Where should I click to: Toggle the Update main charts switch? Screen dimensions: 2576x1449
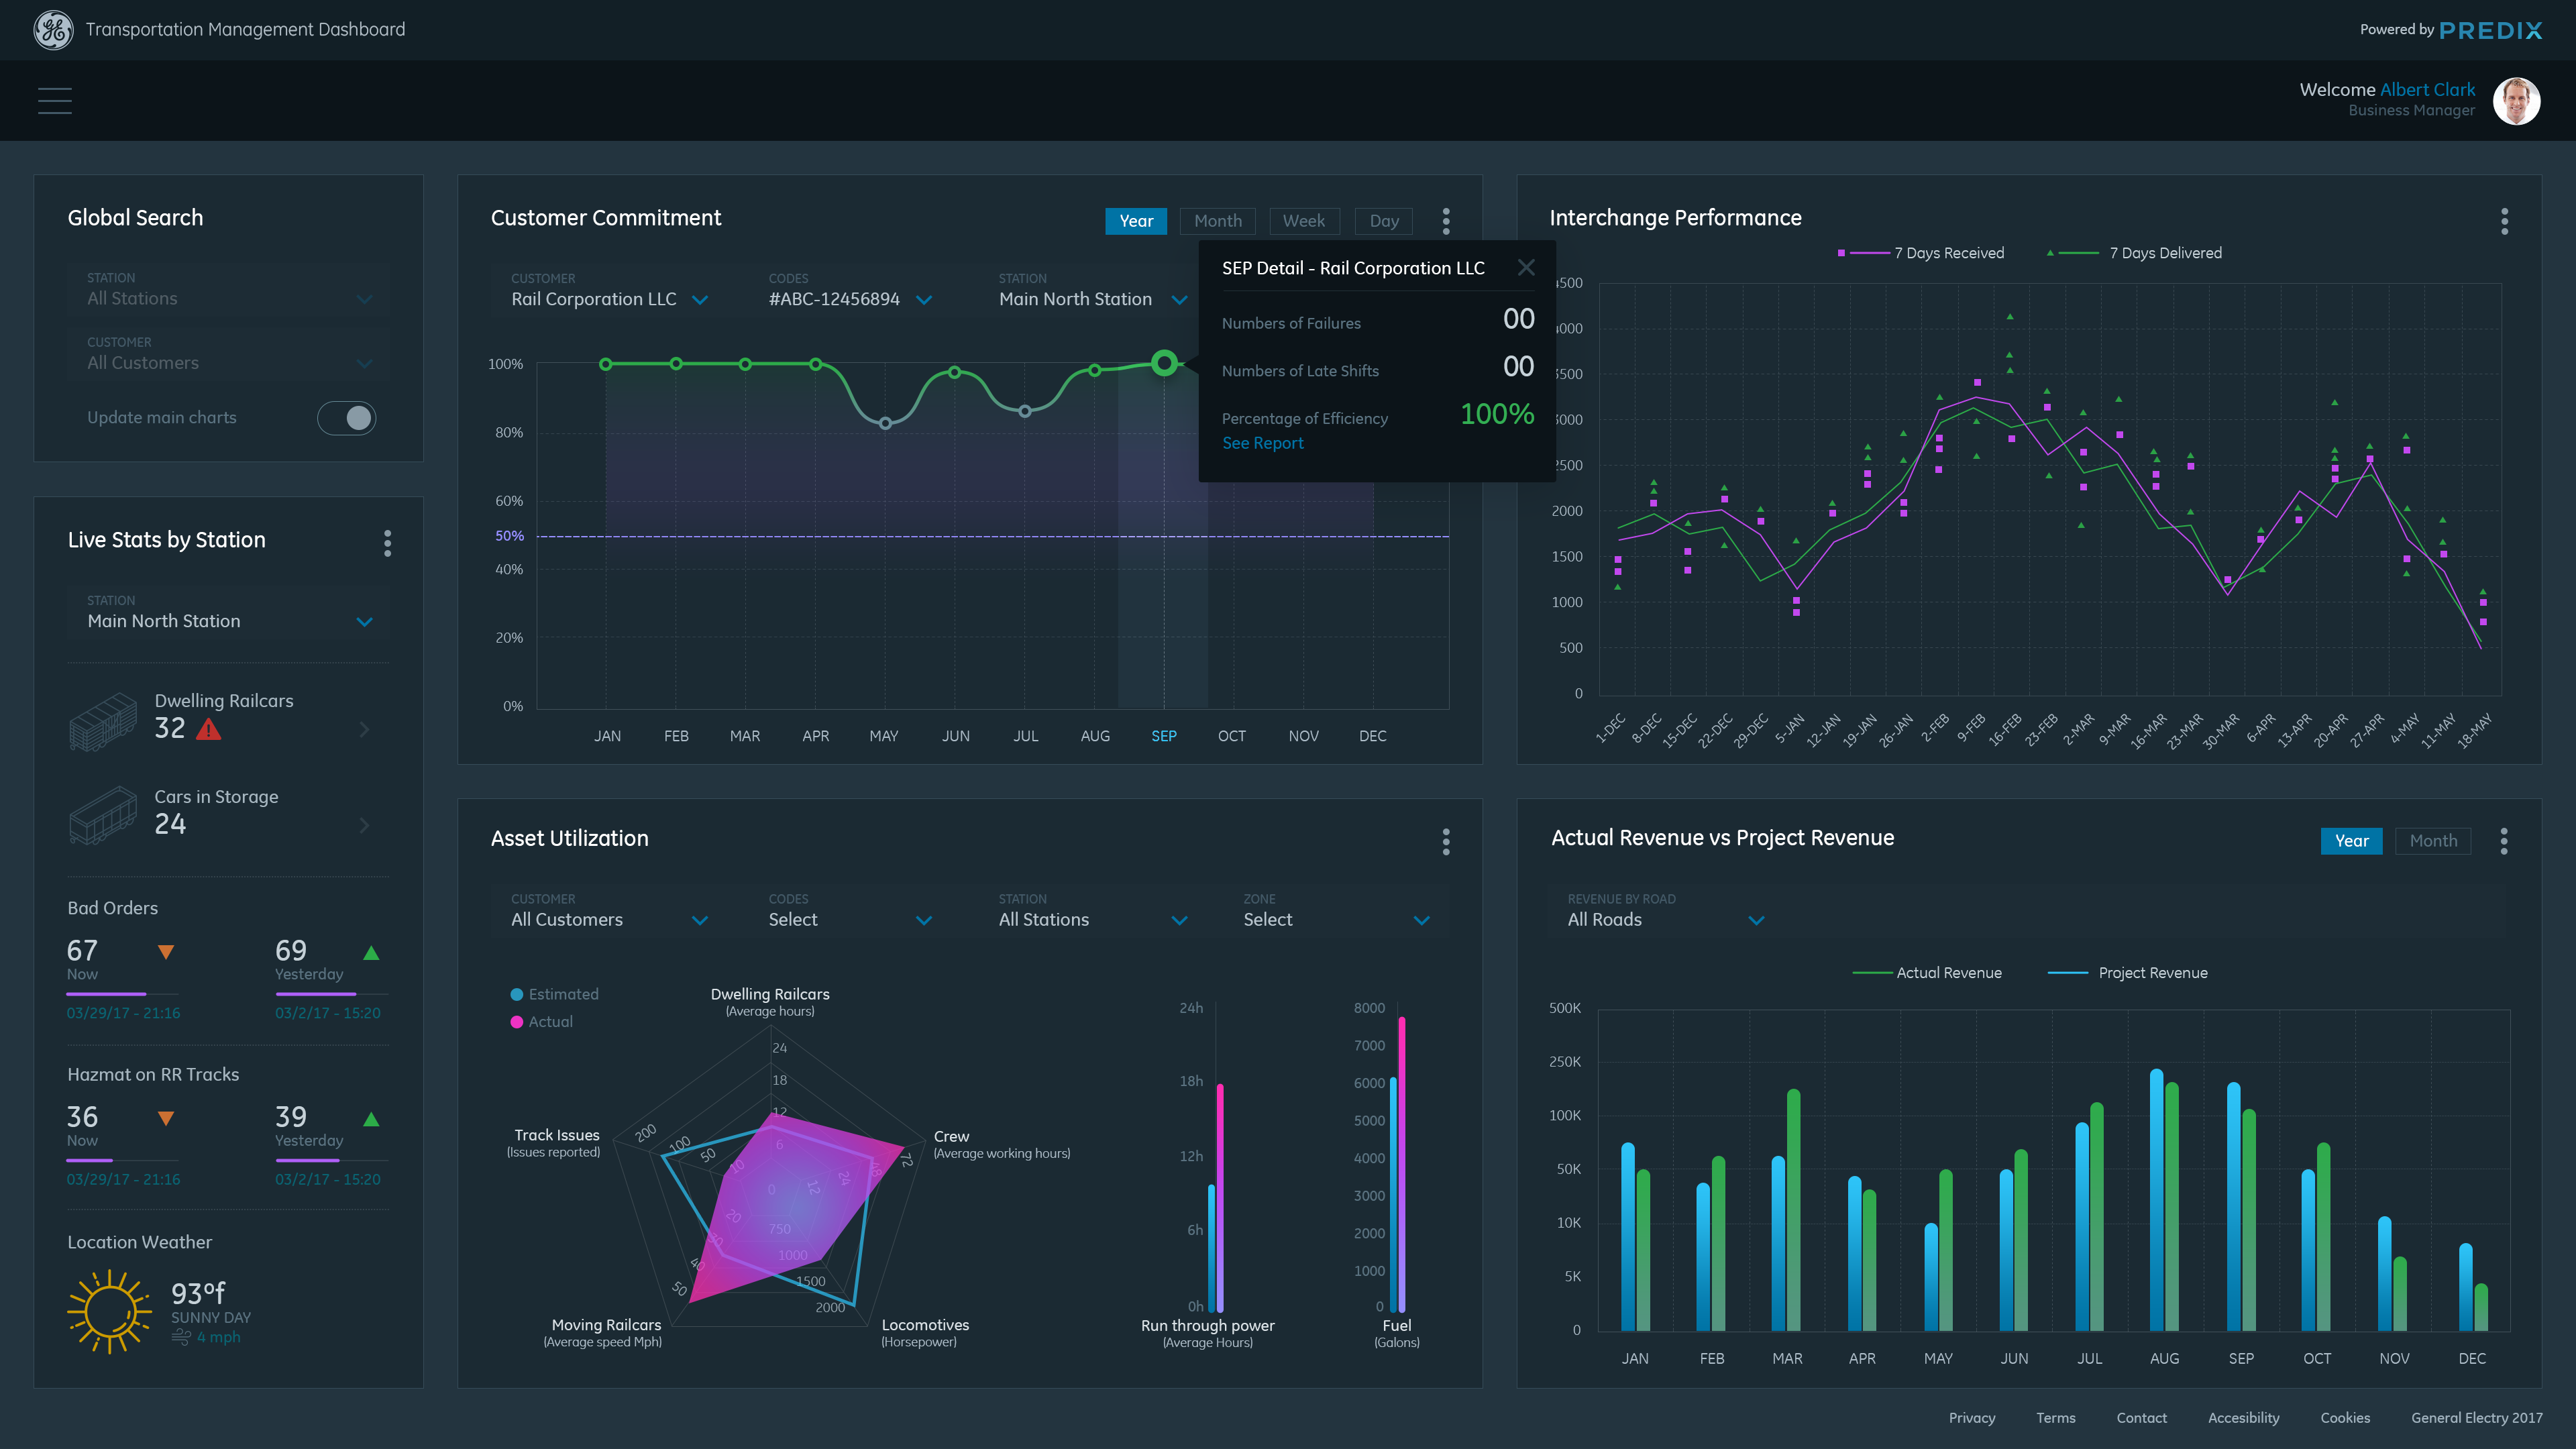tap(346, 418)
